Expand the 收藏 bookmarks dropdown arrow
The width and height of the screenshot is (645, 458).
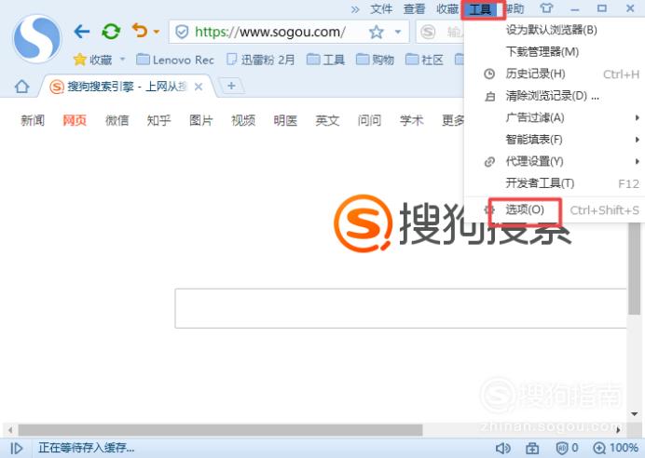coord(122,60)
